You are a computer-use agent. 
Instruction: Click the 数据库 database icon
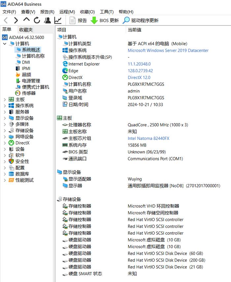click(11, 174)
